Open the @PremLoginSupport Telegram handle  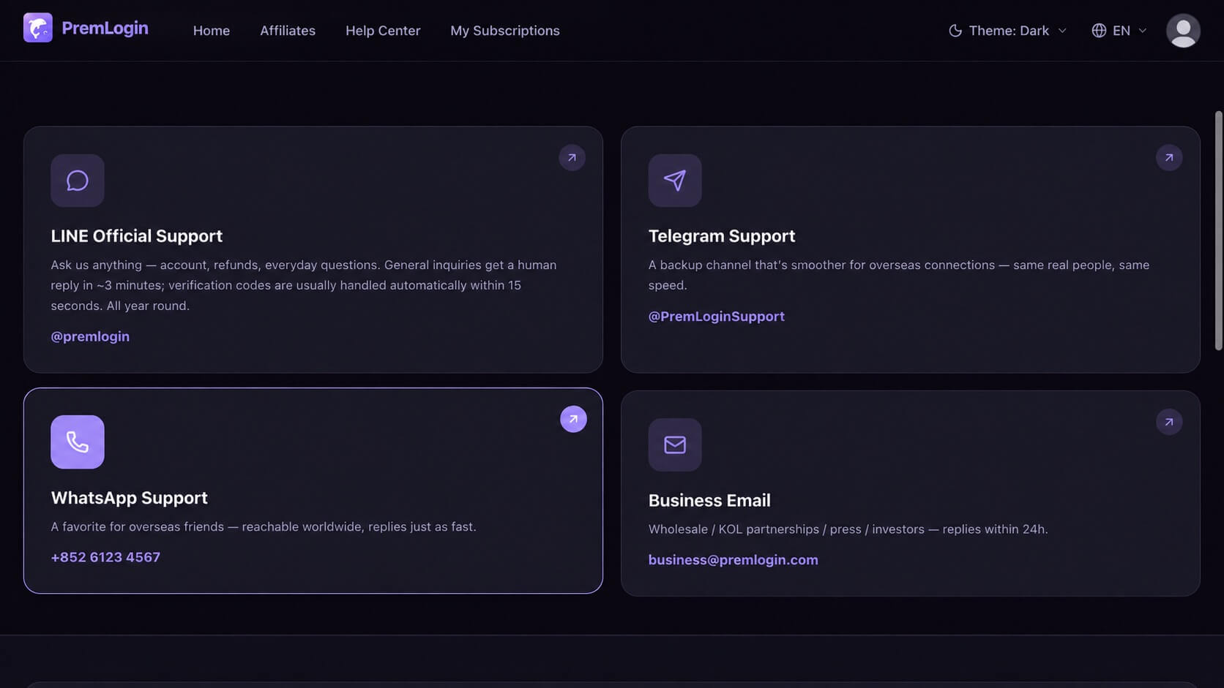point(717,317)
